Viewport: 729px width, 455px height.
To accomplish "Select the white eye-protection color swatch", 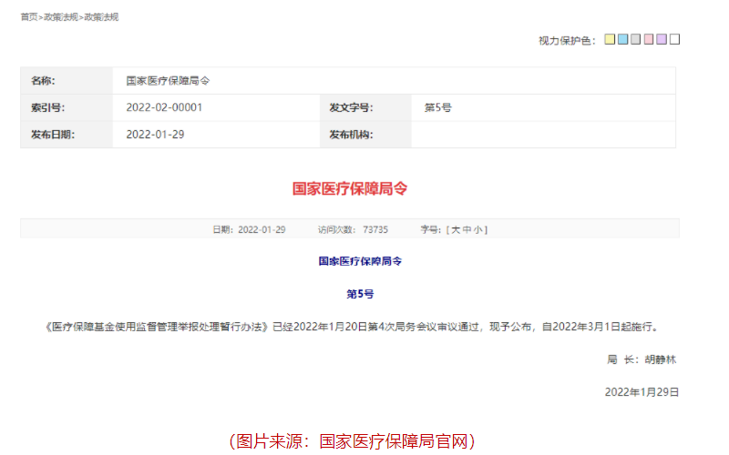I will point(674,39).
